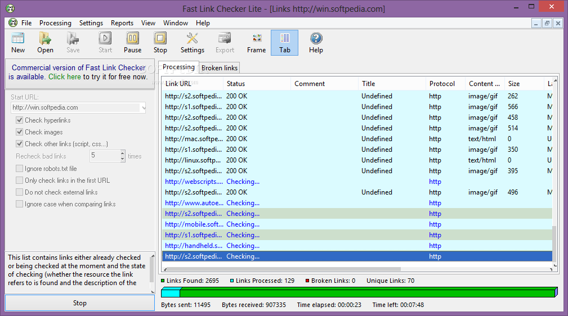Click the New toolbar icon
568x316 pixels.
(x=18, y=38)
